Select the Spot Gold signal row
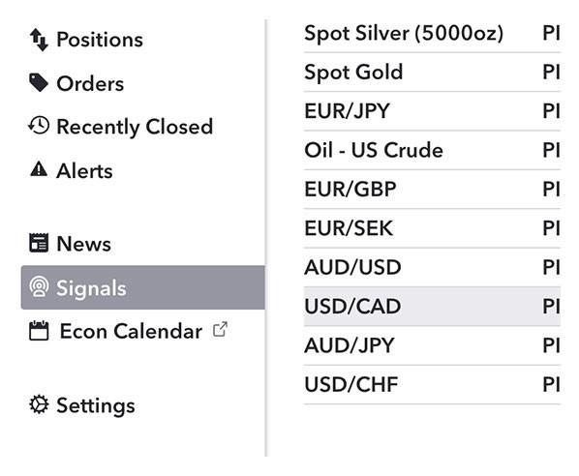579x476 pixels. 432,73
